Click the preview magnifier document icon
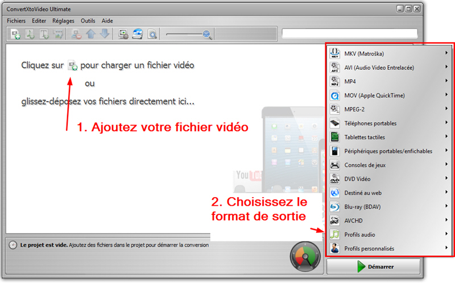The image size is (455, 283). click(x=152, y=34)
